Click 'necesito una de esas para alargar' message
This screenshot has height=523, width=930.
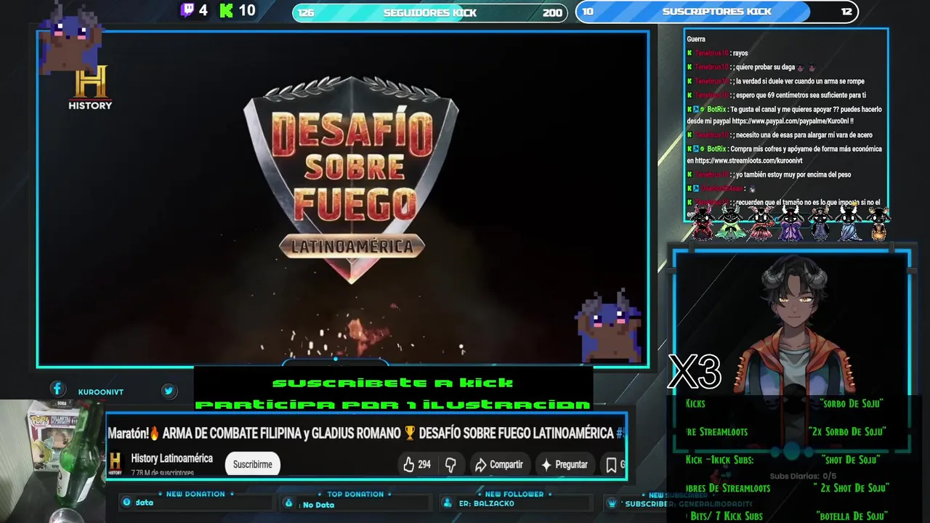point(804,135)
